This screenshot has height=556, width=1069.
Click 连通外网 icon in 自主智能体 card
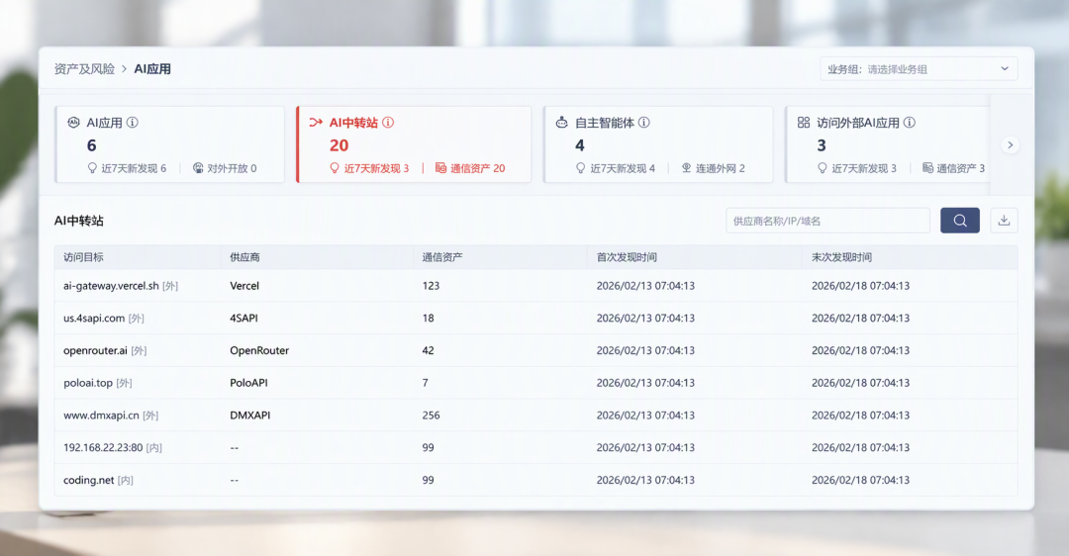click(687, 167)
